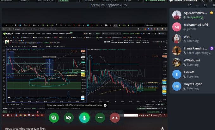215x130 pixels.
Task: Click the 'premium Cryptoiz 2025' call title
Action: 108,5
